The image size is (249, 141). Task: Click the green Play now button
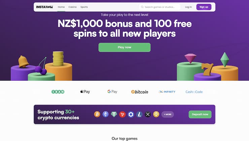point(124,47)
